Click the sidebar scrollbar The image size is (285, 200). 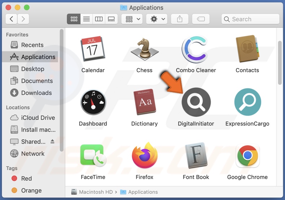[62, 90]
